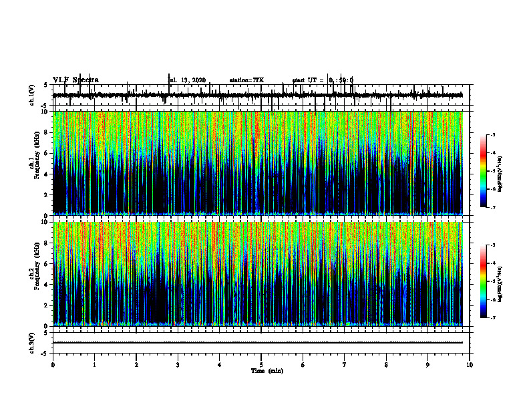Screen dimensions: 529x409
Task: Click inside the ch.1 voltage waveform panel
Action: coord(261,95)
